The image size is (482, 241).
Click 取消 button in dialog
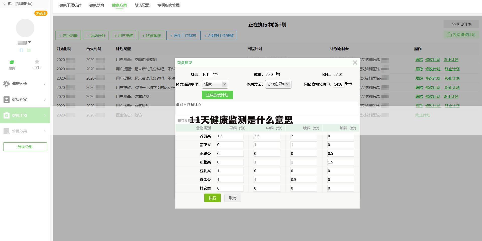click(x=233, y=198)
